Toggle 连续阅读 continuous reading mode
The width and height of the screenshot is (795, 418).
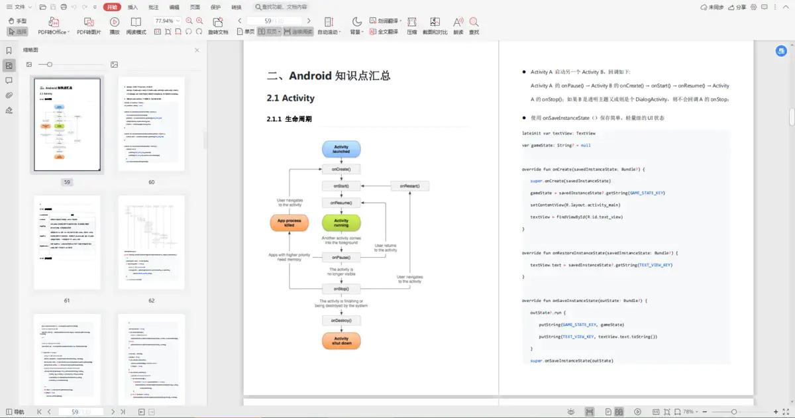[297, 31]
